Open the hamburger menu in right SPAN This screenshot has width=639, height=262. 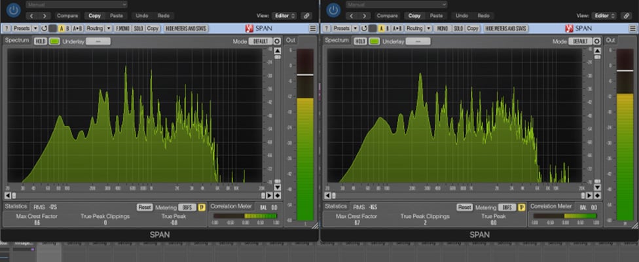[632, 29]
